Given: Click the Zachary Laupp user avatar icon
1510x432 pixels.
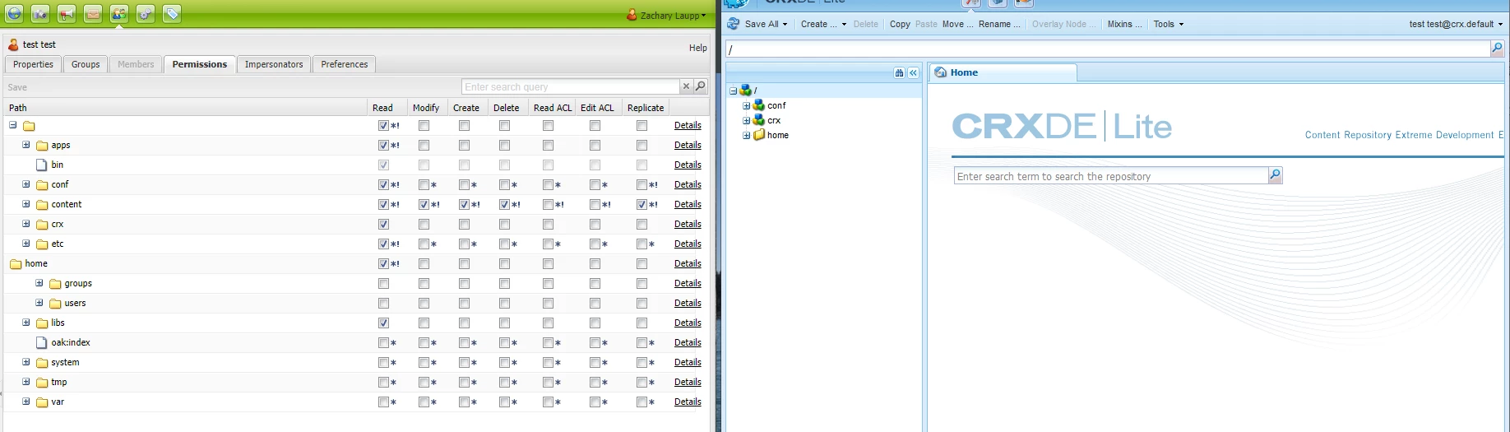Looking at the screenshot, I should tap(632, 15).
